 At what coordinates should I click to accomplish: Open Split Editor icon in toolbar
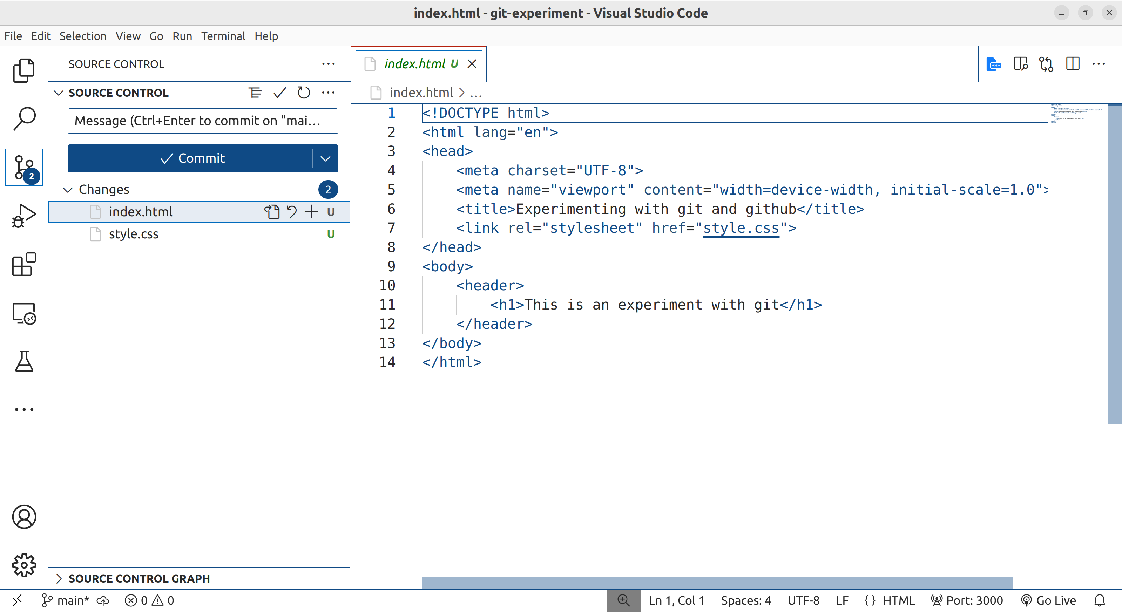point(1072,64)
